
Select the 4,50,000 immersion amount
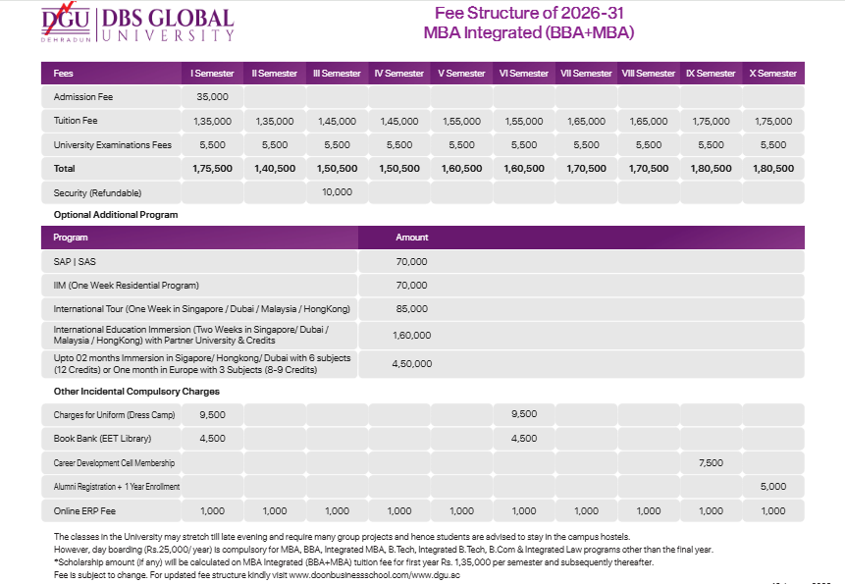tap(411, 364)
